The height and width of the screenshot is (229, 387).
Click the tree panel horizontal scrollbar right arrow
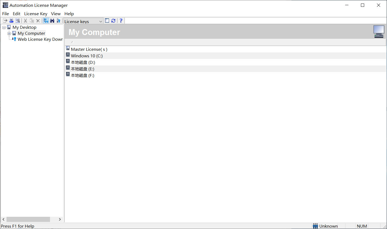(x=60, y=219)
